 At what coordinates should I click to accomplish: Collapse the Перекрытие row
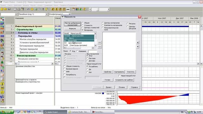click(x=13, y=36)
